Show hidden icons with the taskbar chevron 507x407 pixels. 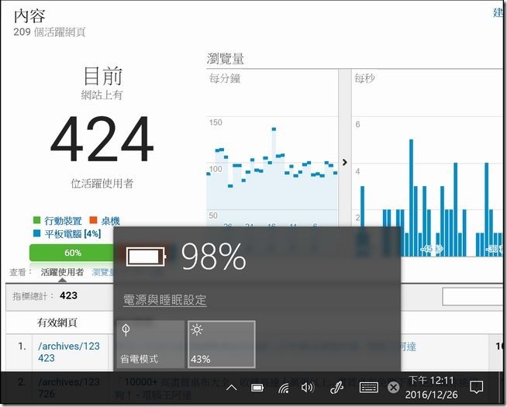pos(232,388)
